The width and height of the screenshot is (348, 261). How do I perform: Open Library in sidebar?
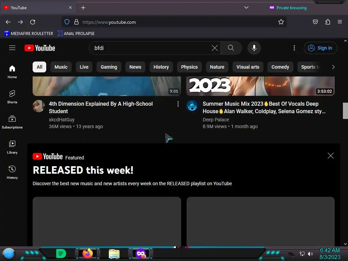[x=12, y=147]
